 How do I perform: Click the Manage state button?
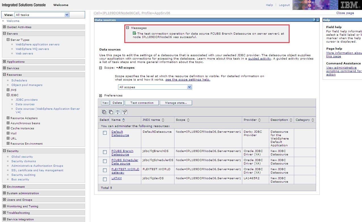click(x=176, y=103)
